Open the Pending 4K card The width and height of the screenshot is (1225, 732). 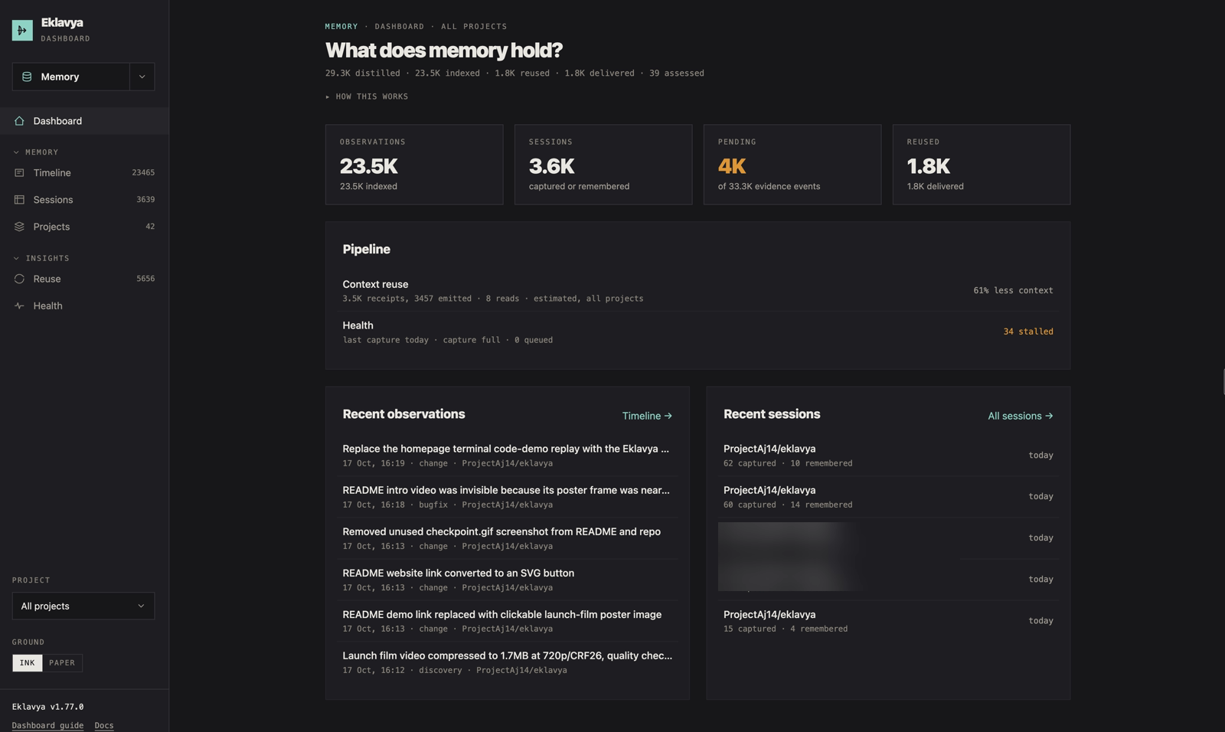[x=792, y=165]
